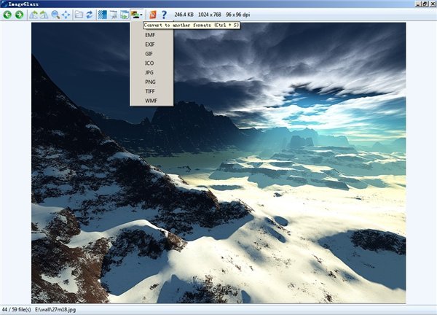Start the slideshow with the projector screen icon
The image size is (437, 315).
(x=114, y=15)
